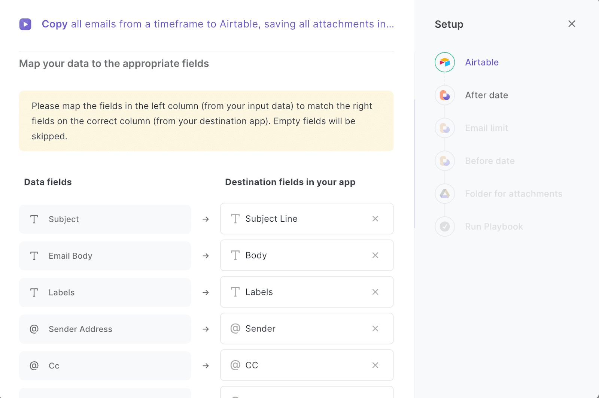
Task: Open the Folder for attachments step
Action: (513, 194)
